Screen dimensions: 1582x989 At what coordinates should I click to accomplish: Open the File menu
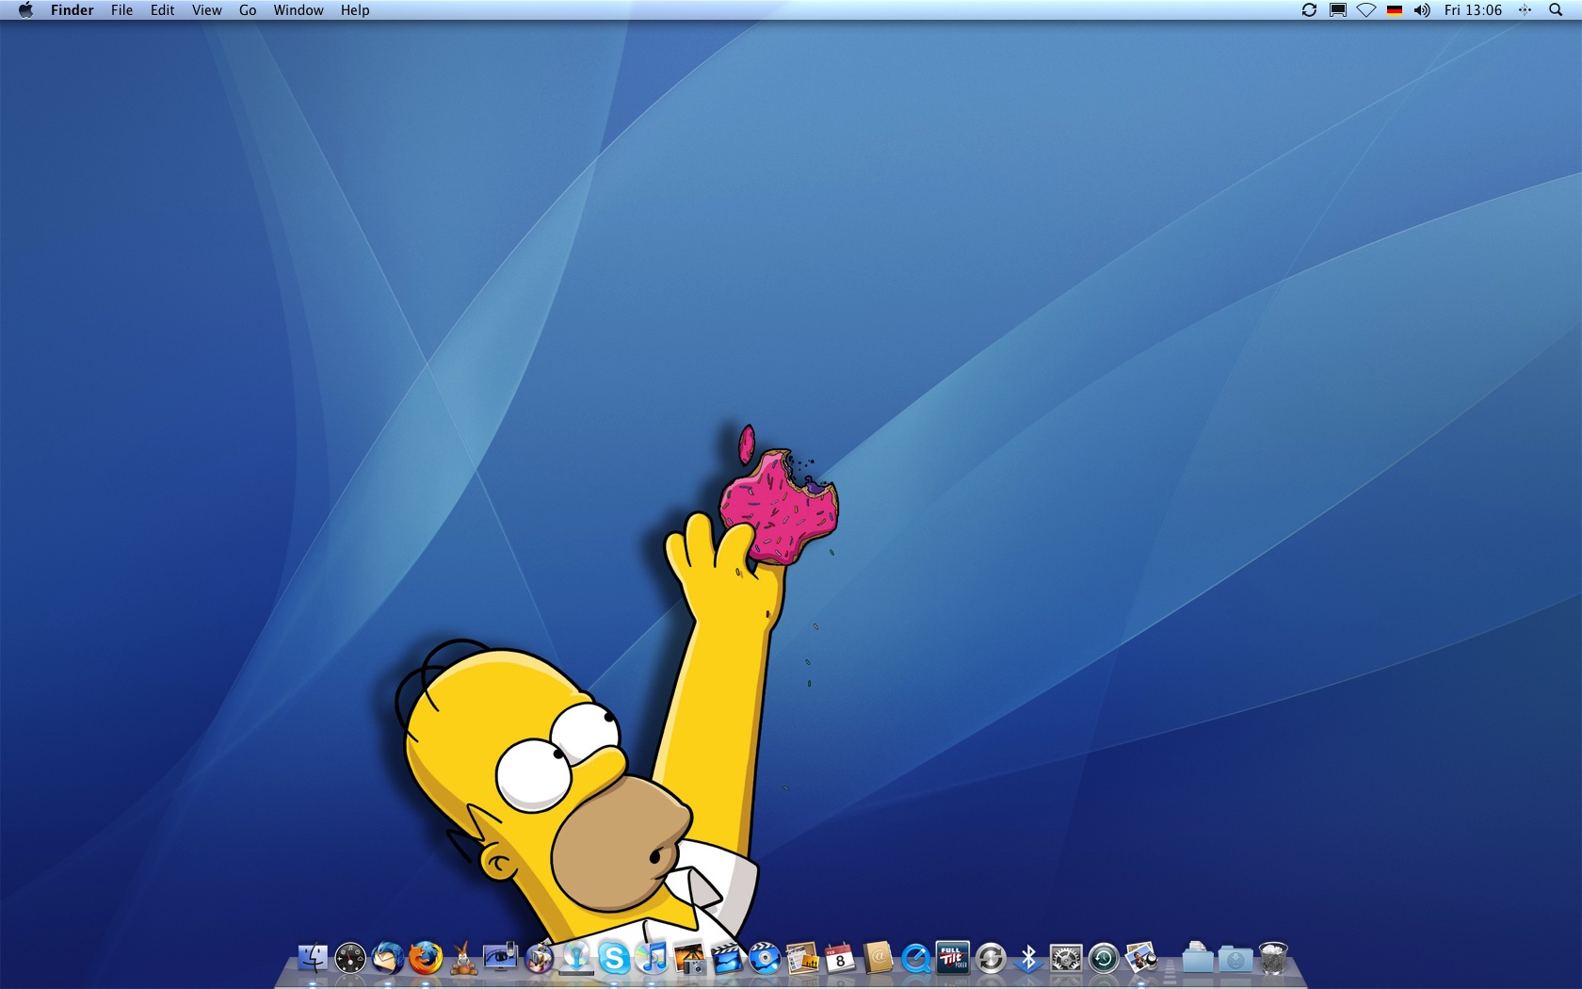tap(121, 10)
